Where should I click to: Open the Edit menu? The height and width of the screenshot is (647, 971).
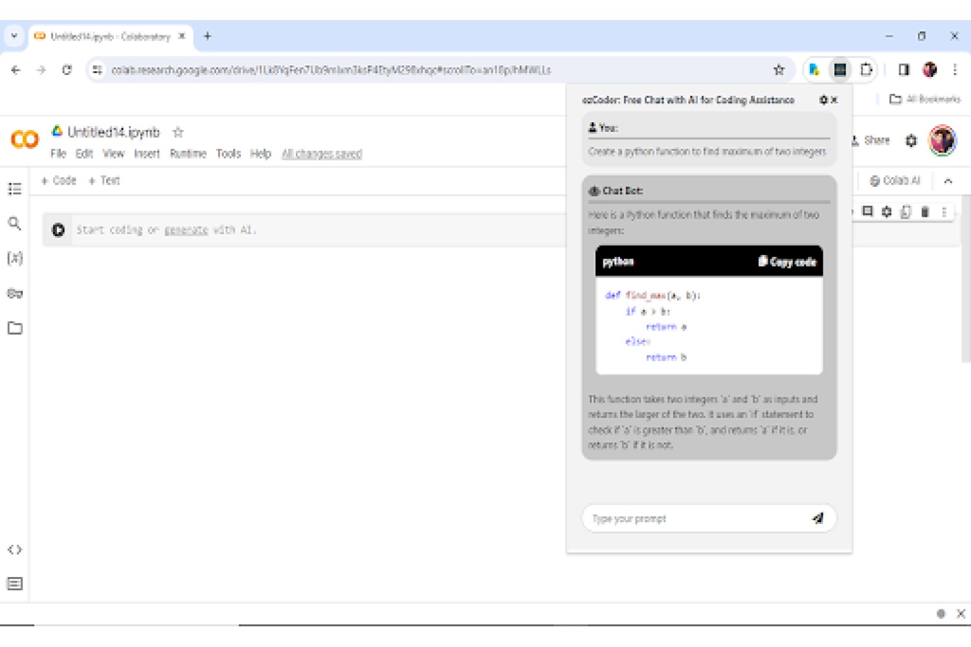click(x=84, y=154)
